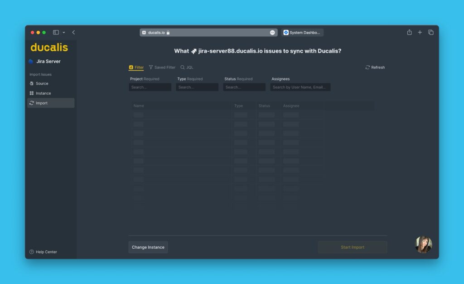Screen dimensions: 464x284
Task: Open Source step in sidebar
Action: tap(42, 83)
